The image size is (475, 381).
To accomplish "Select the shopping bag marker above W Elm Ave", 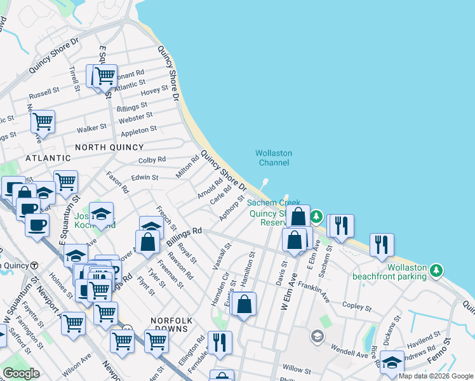I will (x=294, y=242).
